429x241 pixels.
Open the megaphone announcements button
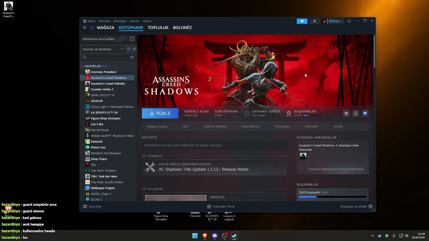(302, 21)
